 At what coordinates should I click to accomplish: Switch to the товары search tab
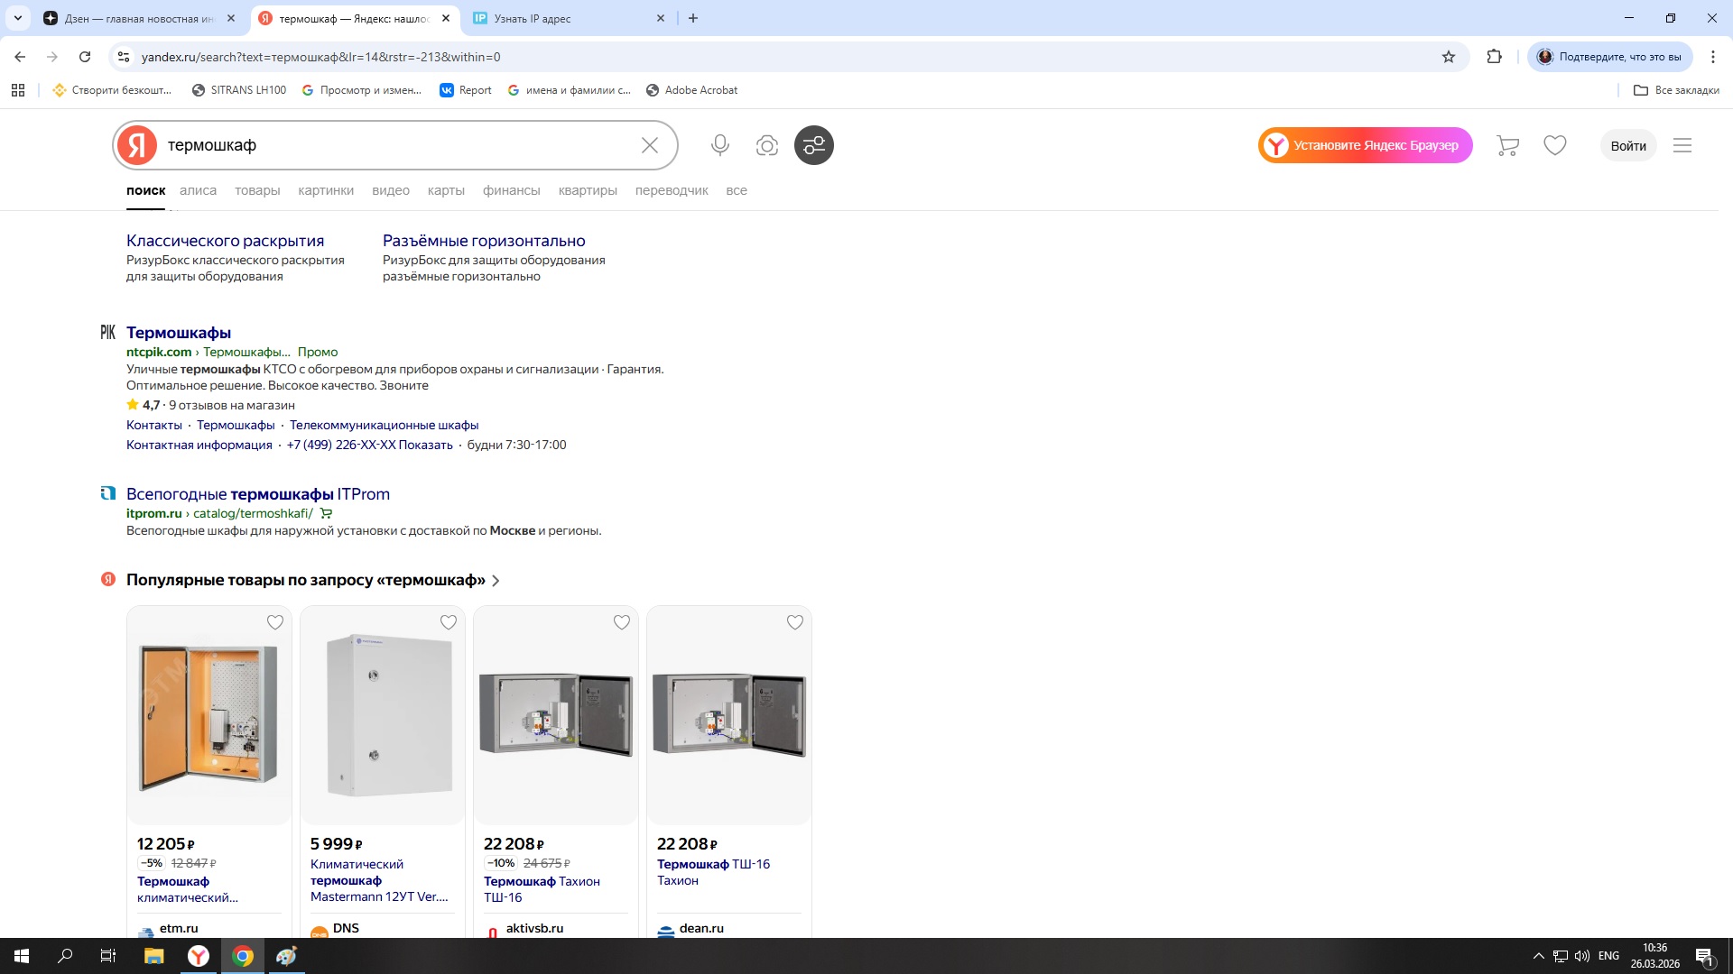click(x=257, y=190)
